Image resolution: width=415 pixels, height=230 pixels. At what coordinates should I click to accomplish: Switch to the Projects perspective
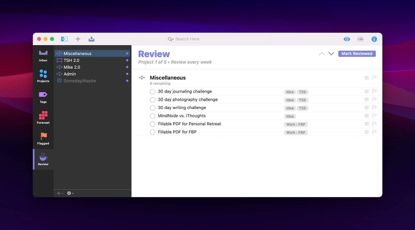pyautogui.click(x=43, y=76)
